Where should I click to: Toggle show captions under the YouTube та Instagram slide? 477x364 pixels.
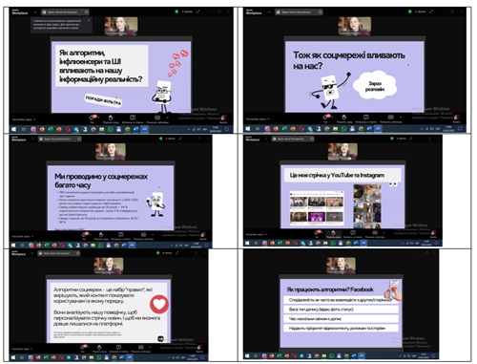click(x=375, y=234)
